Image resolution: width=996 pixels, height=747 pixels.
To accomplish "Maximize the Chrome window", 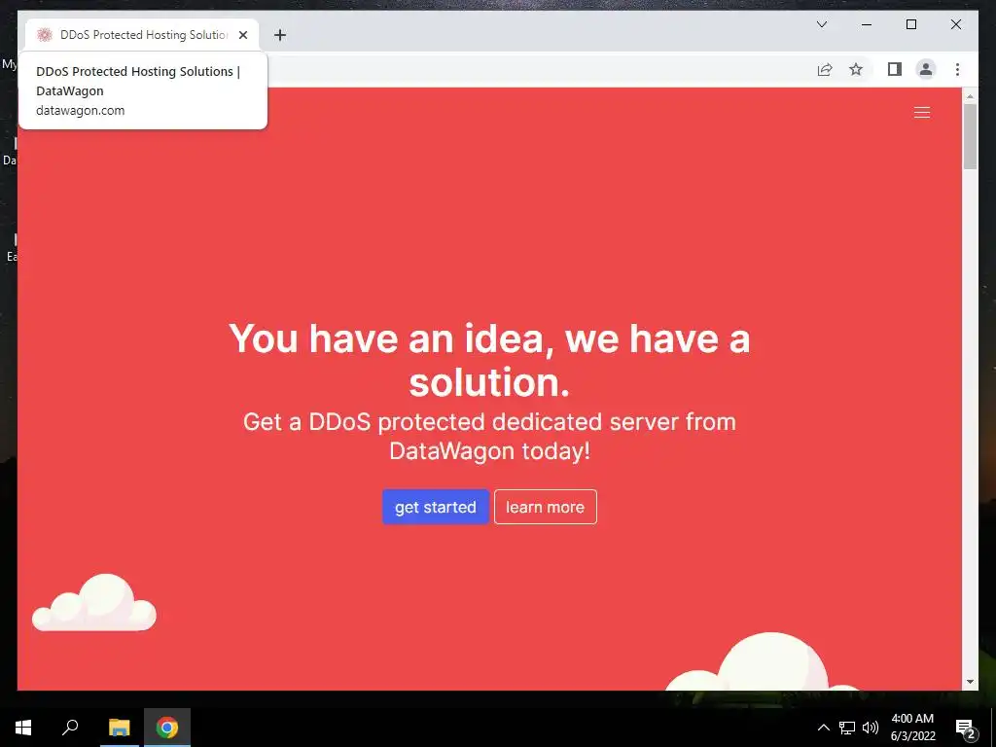I will (910, 24).
